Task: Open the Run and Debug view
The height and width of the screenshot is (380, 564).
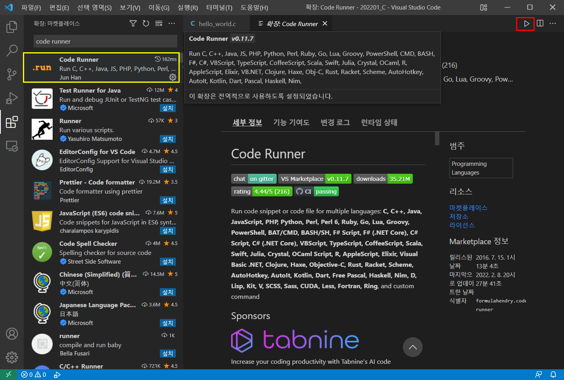Action: (x=12, y=98)
